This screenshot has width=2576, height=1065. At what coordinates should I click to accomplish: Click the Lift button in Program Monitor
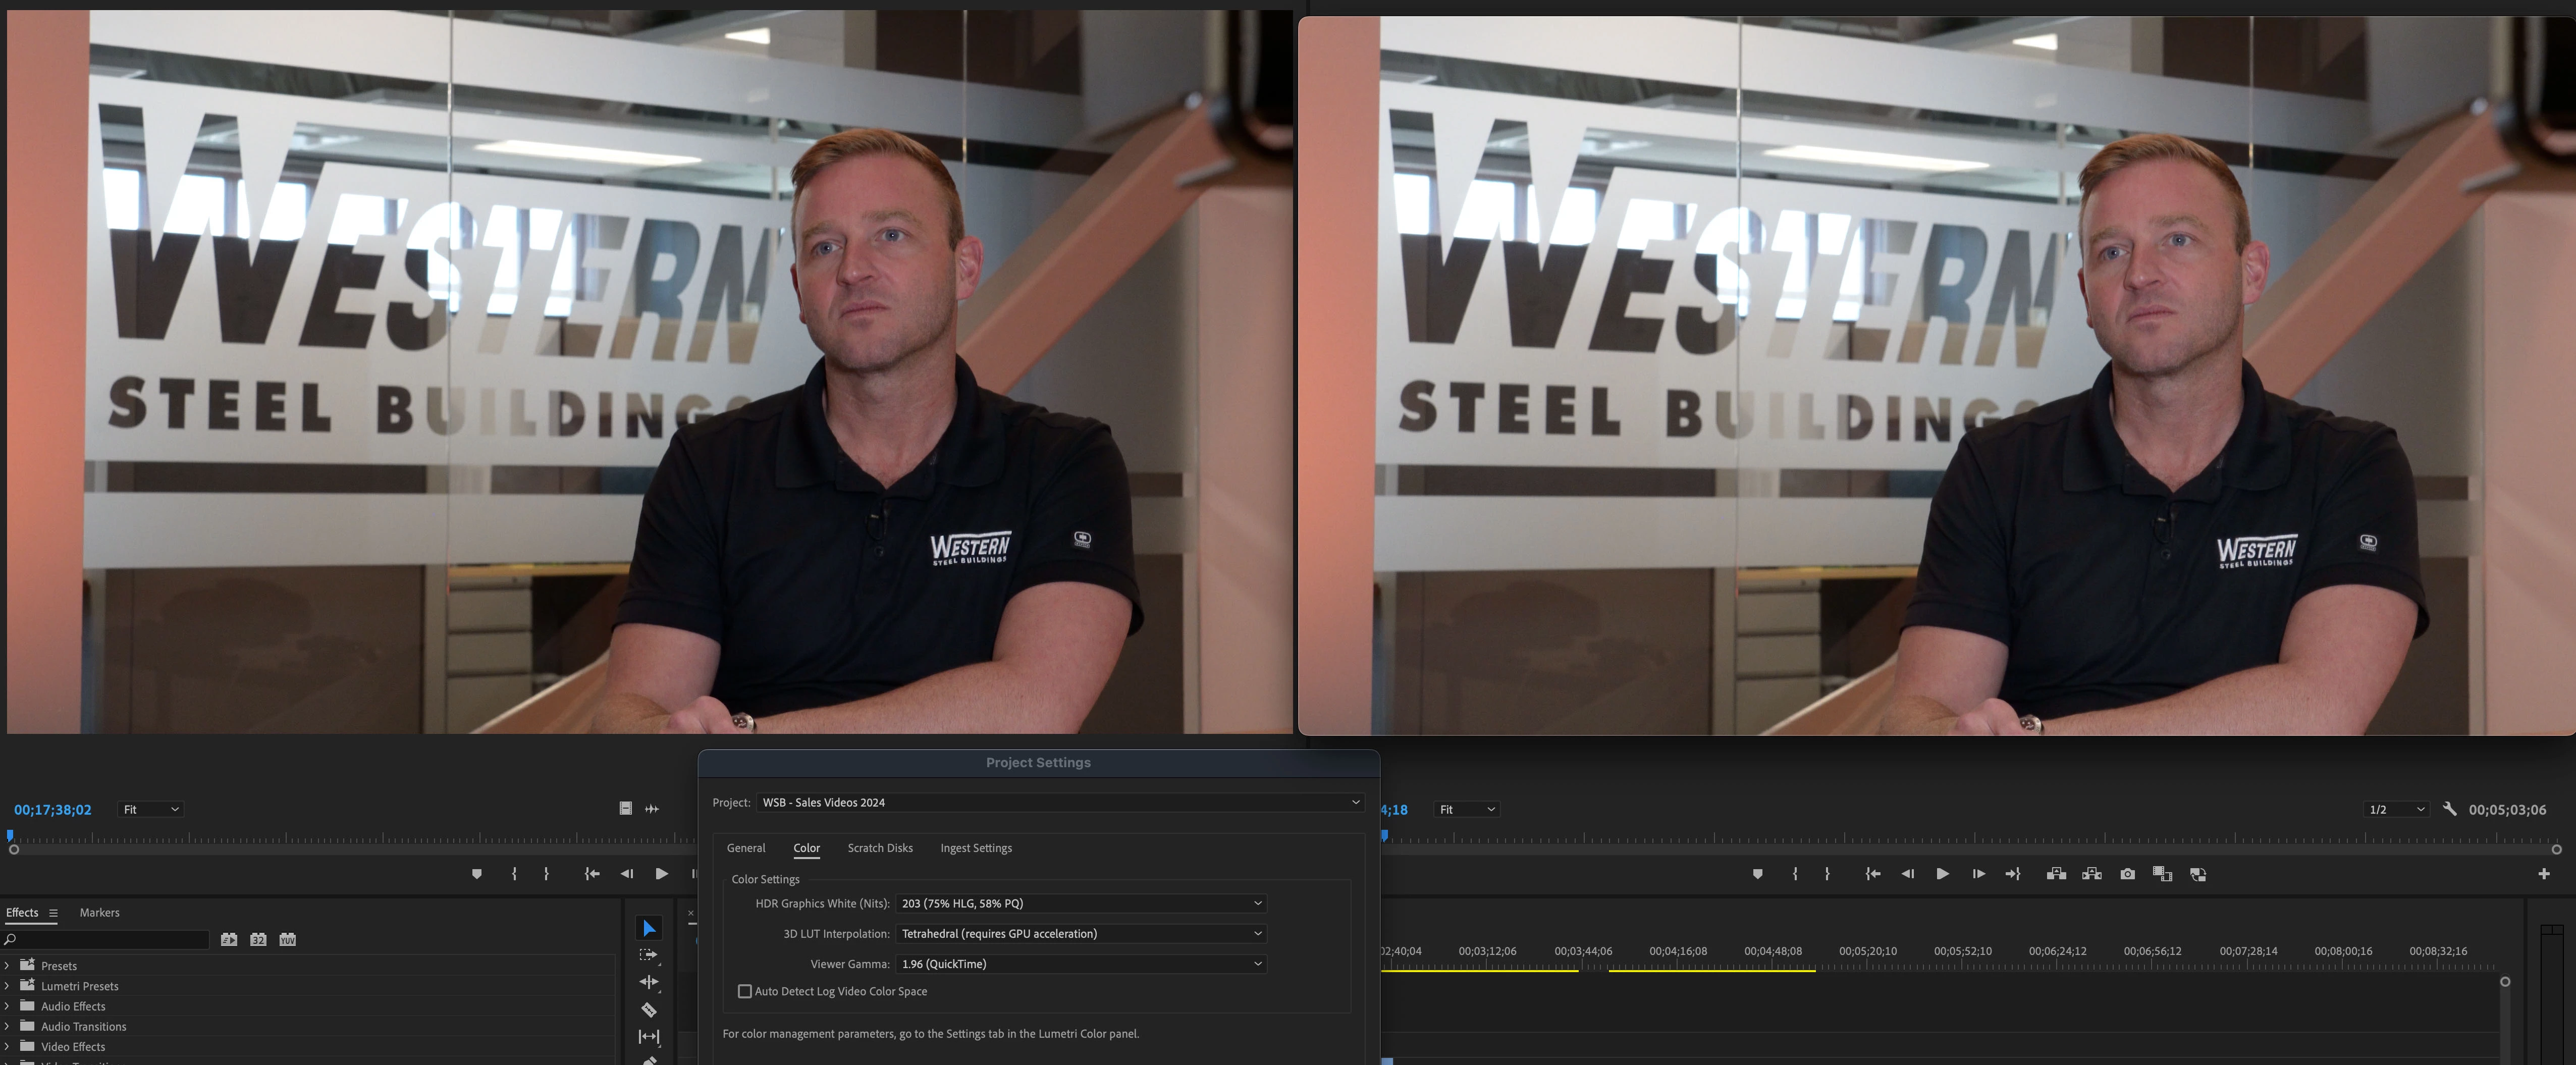(2056, 874)
